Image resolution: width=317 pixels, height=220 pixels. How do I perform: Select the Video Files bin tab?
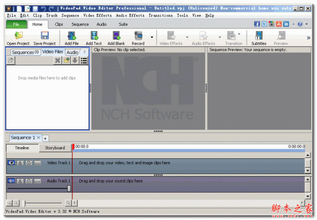tap(52, 52)
